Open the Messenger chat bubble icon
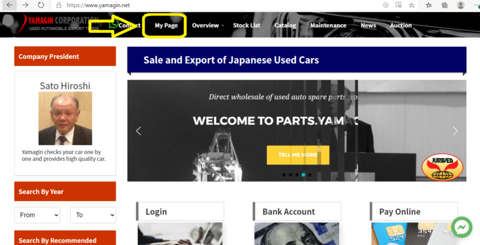This screenshot has height=245, width=480. (x=461, y=227)
